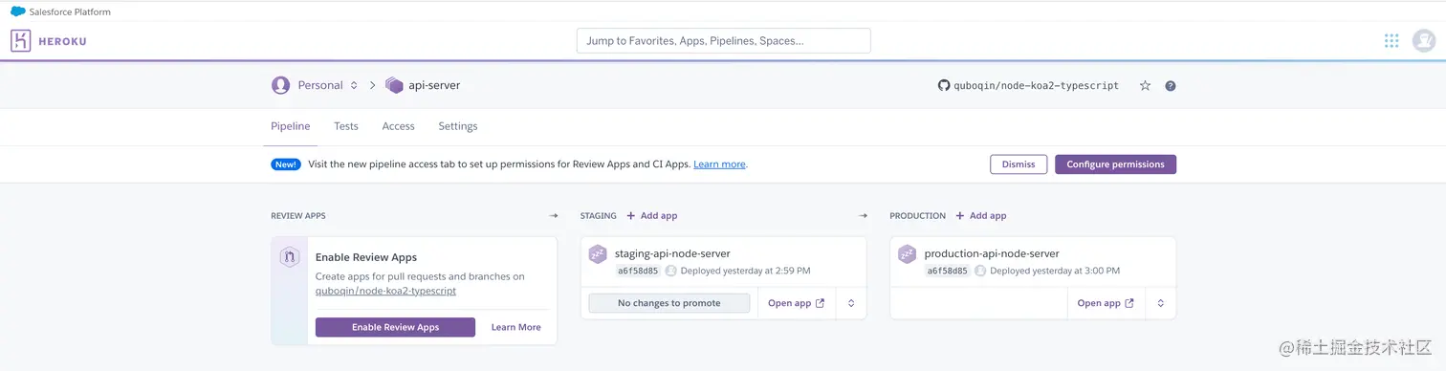Click No changes to promote button

(x=669, y=303)
